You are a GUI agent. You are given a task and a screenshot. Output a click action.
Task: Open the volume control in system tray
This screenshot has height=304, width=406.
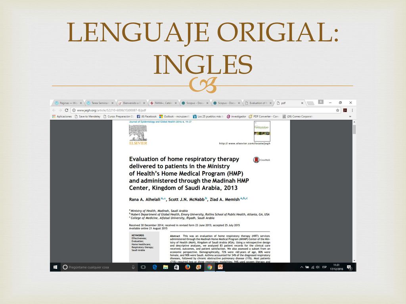click(x=318, y=267)
